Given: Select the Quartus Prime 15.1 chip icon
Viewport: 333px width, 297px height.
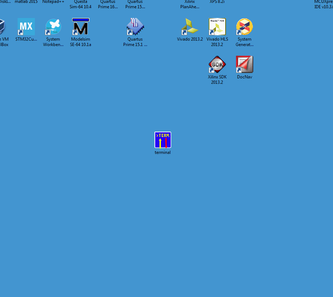Looking at the screenshot, I should click(x=135, y=27).
